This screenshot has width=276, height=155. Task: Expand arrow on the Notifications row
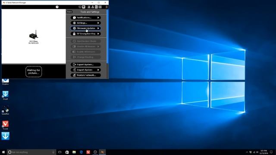click(x=98, y=18)
